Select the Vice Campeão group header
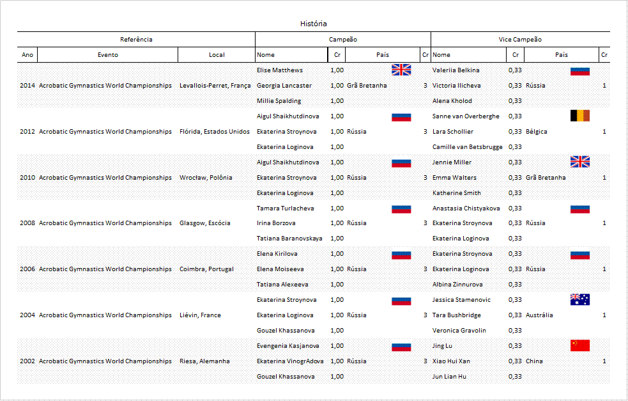 coord(520,39)
